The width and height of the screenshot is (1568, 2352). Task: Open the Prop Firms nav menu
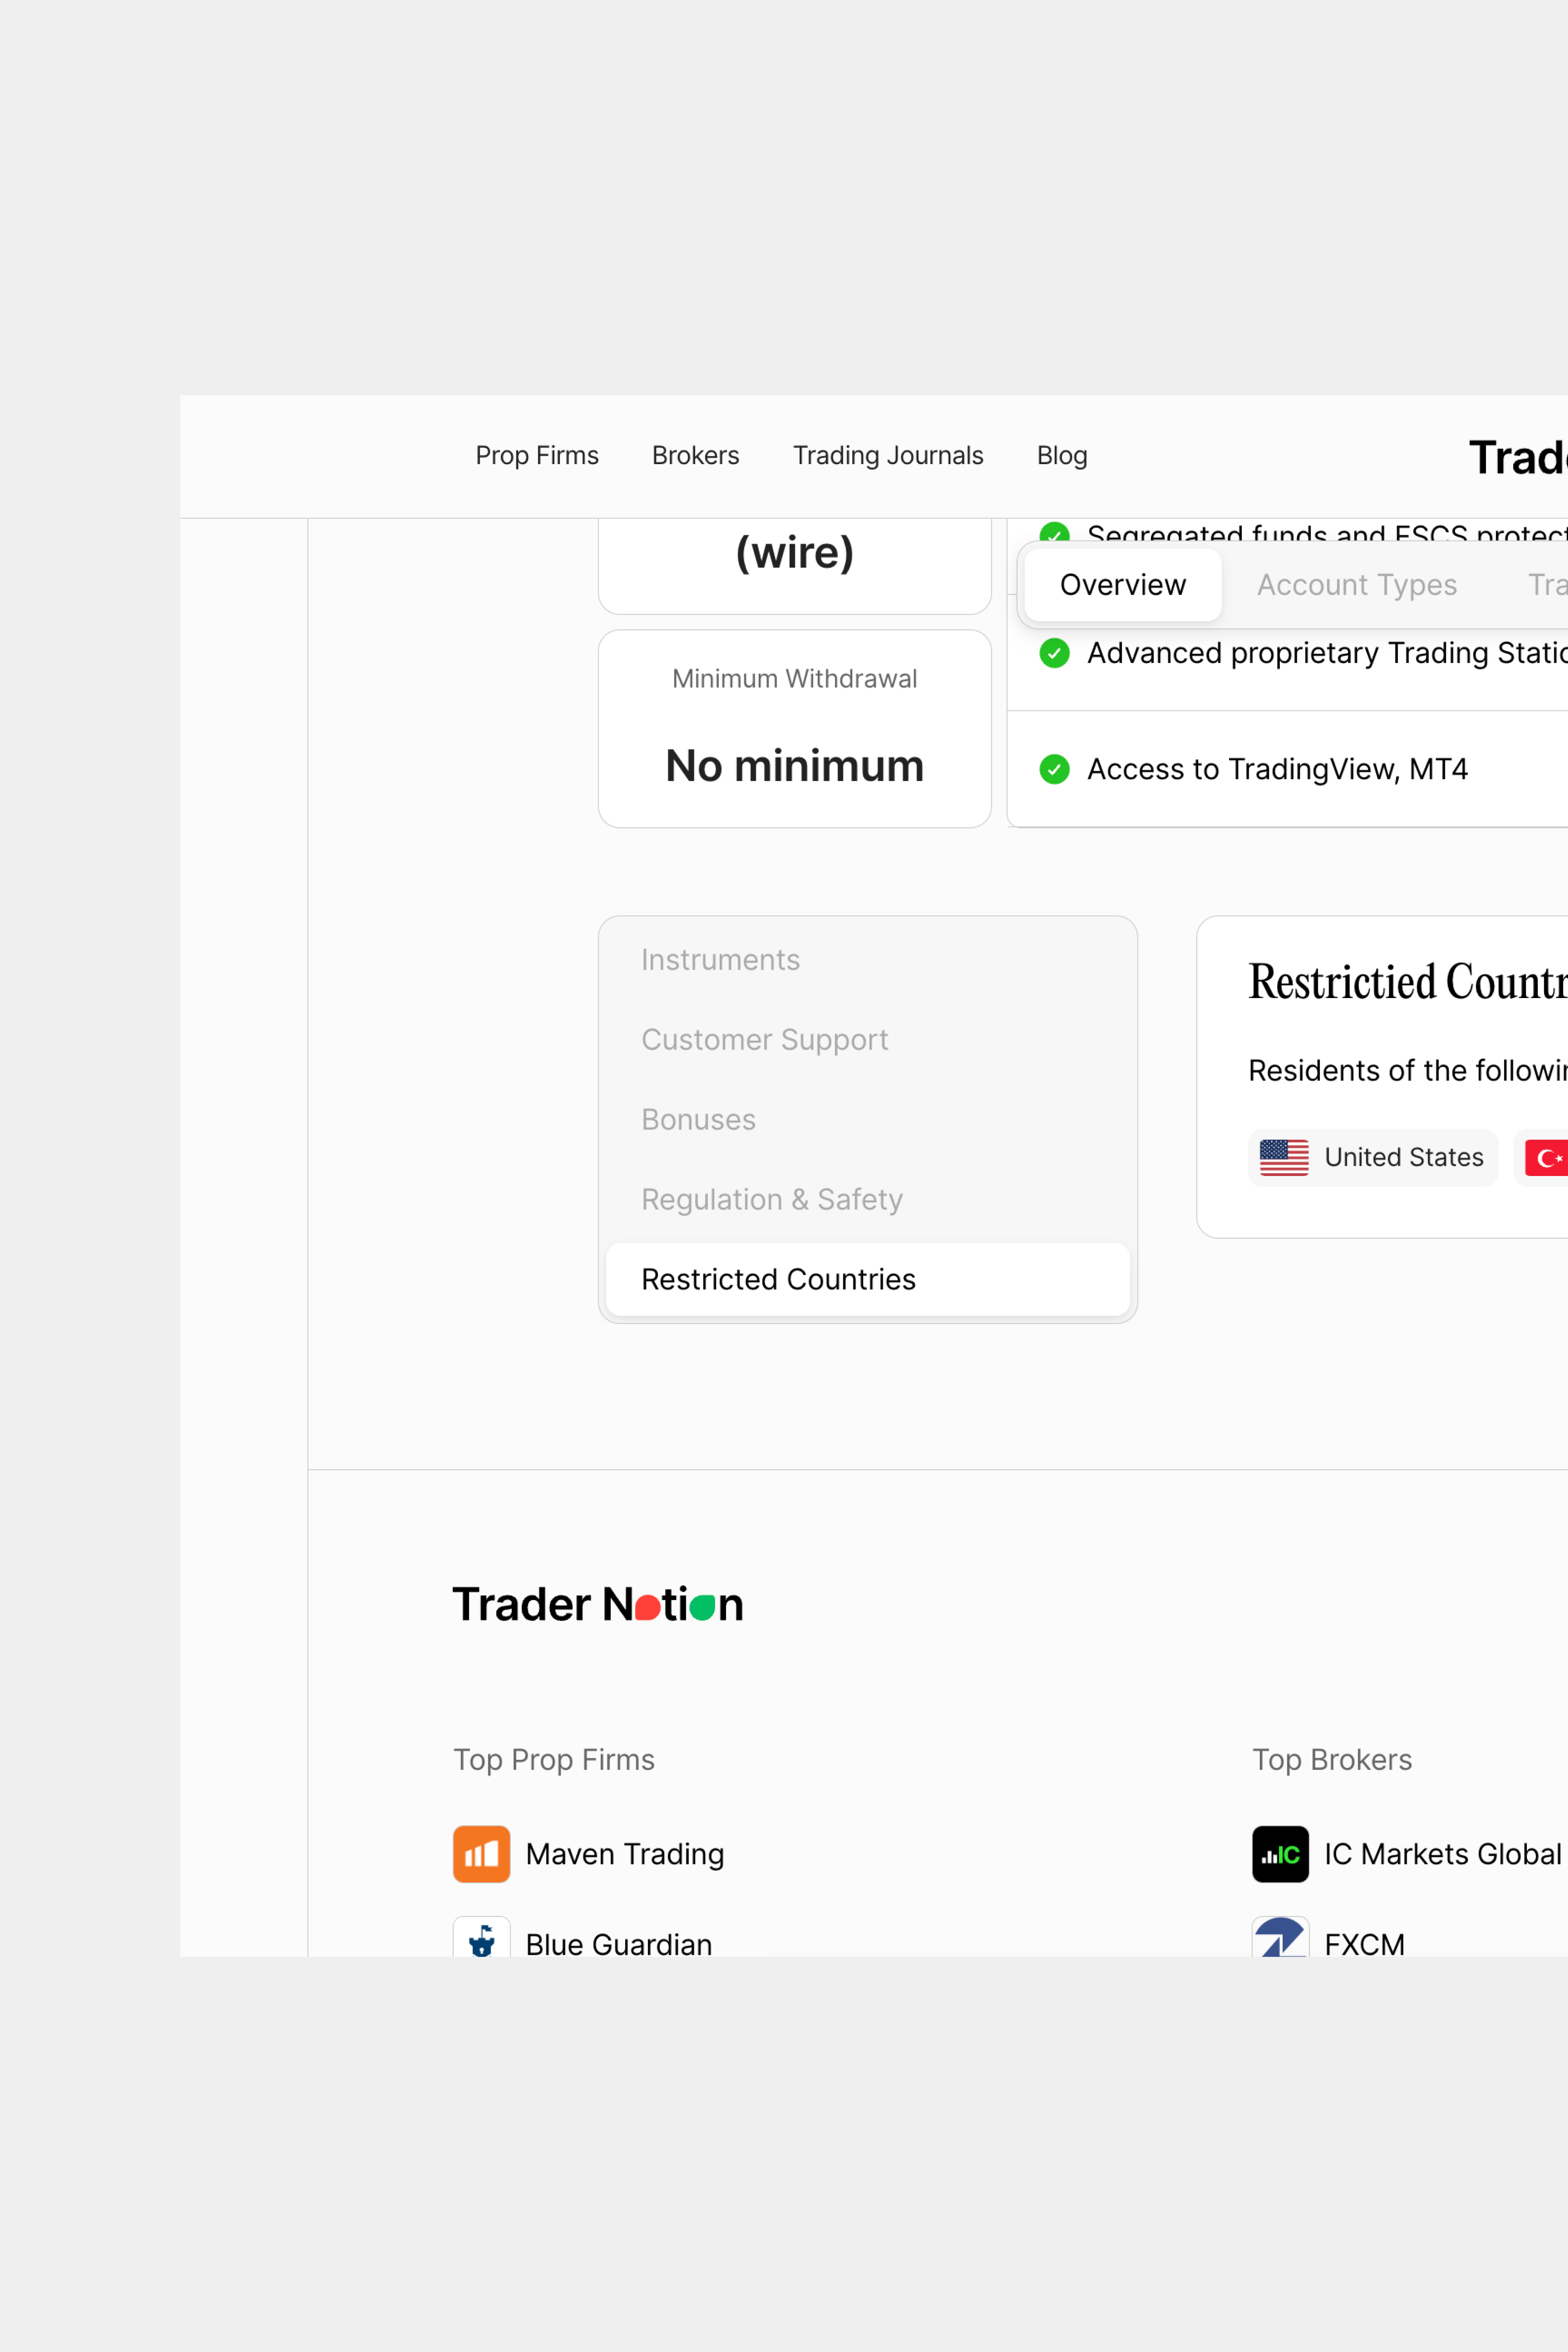[x=537, y=456]
